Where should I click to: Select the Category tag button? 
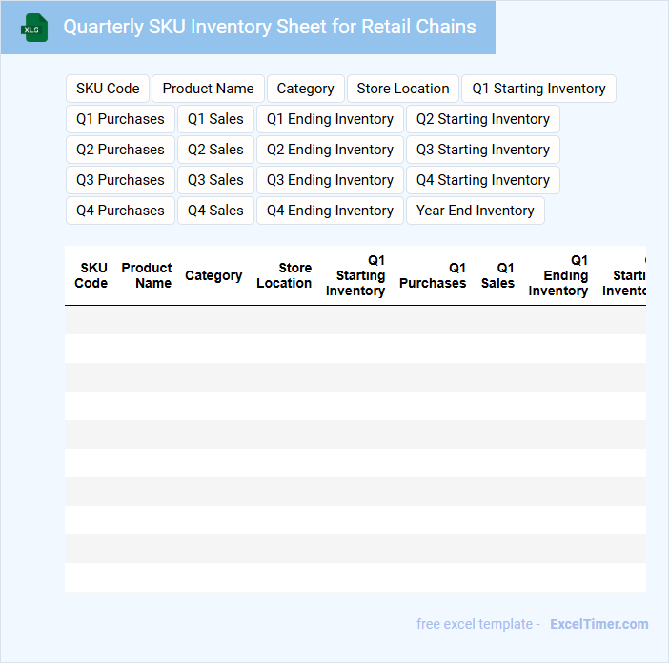[305, 89]
